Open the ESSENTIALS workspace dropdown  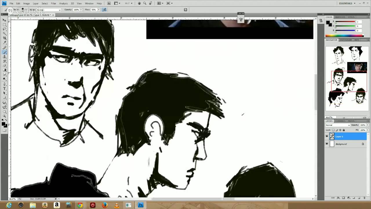click(347, 3)
